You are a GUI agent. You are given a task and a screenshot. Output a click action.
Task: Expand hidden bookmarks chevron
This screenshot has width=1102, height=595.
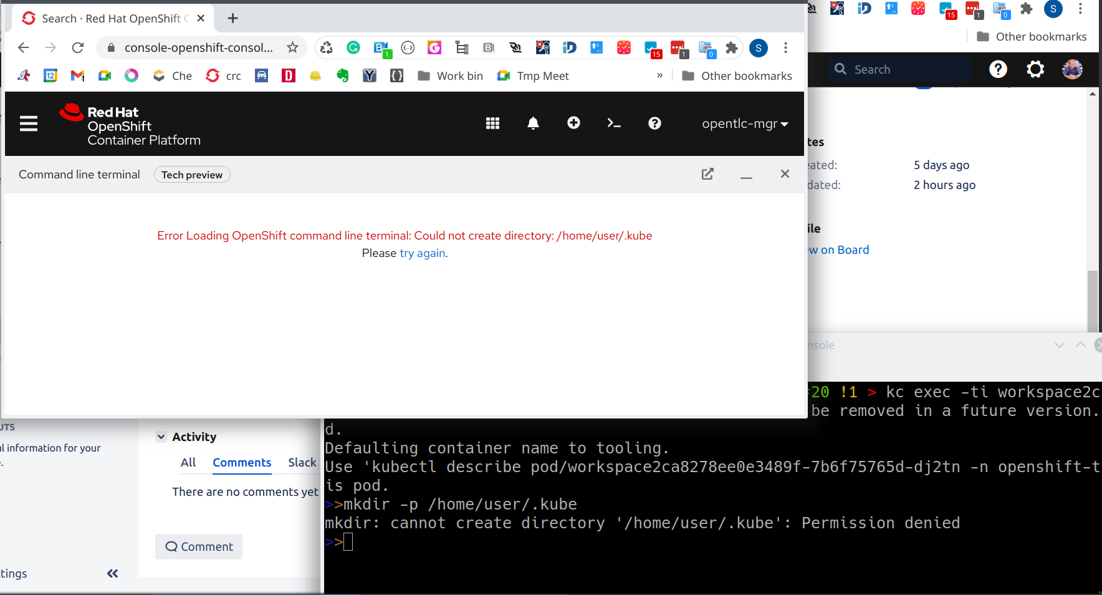659,75
